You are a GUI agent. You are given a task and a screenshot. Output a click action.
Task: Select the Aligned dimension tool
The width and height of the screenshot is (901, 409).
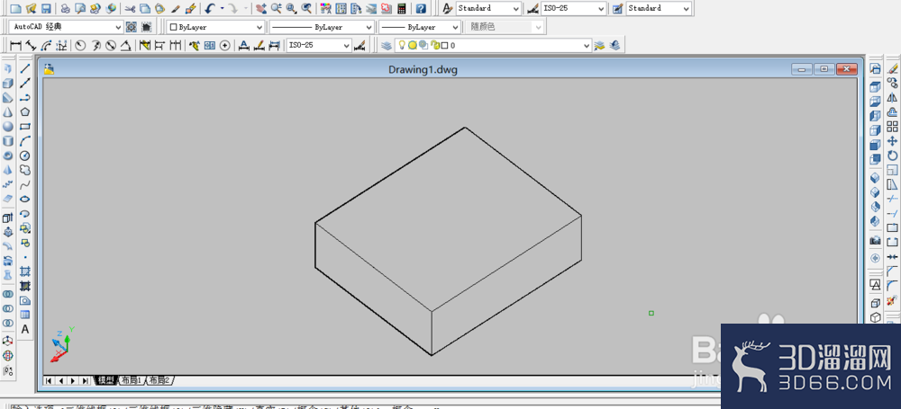[31, 45]
